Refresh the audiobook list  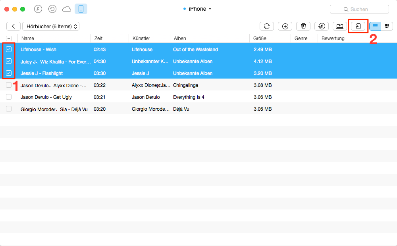pyautogui.click(x=267, y=26)
